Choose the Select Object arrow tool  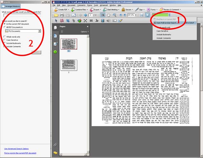56,21
